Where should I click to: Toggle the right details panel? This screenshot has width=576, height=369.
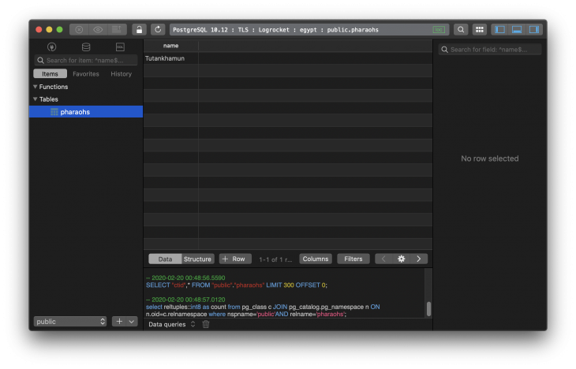pyautogui.click(x=534, y=29)
